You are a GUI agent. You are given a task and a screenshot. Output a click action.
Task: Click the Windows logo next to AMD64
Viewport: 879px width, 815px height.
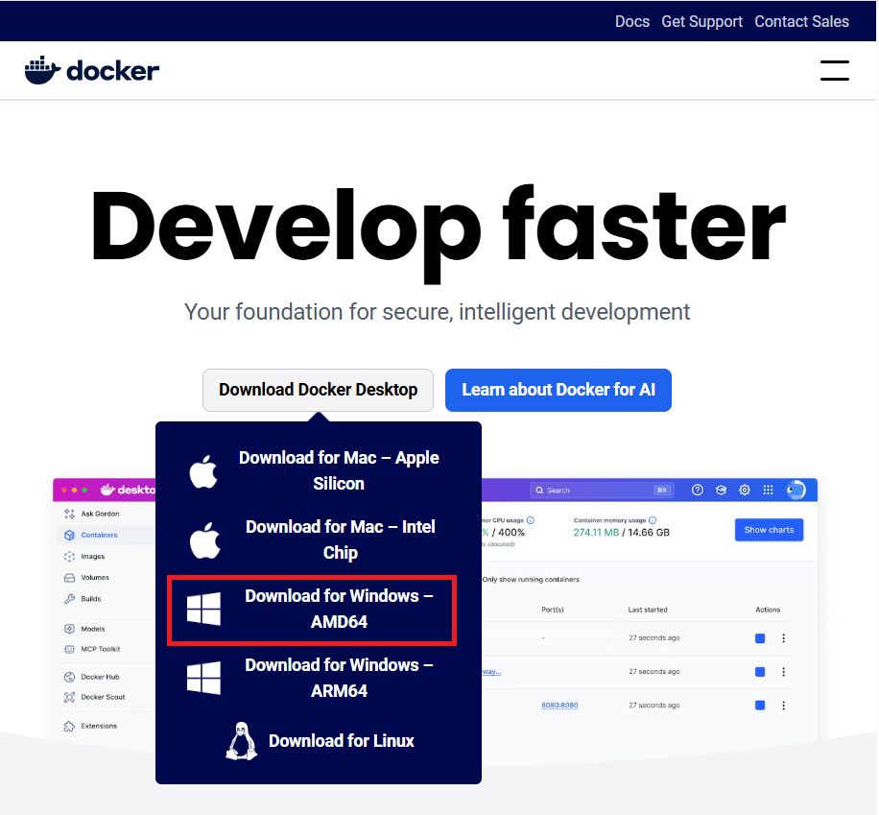203,609
